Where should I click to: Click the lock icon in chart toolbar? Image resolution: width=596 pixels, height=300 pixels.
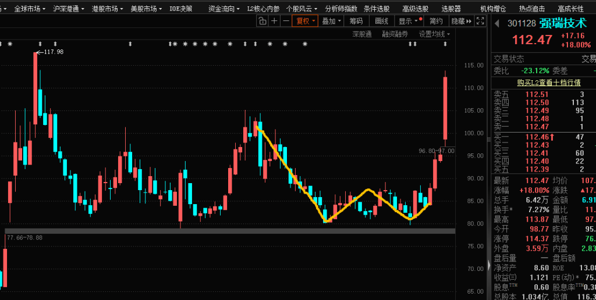tap(262, 22)
